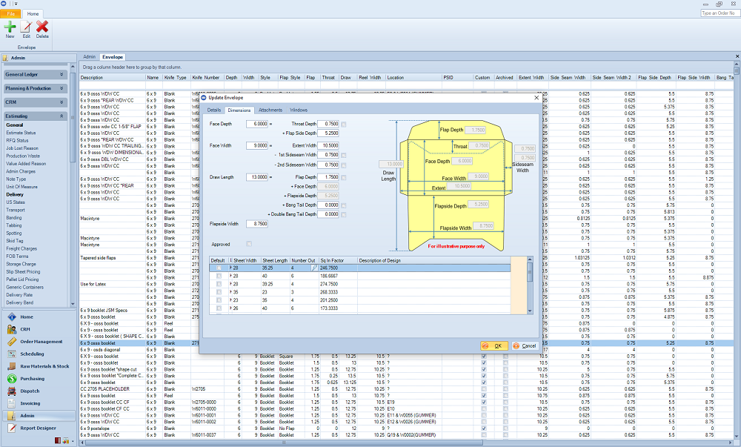This screenshot has height=447, width=741.
Task: Expand the row with sheet length 39.25
Action: pos(230,284)
